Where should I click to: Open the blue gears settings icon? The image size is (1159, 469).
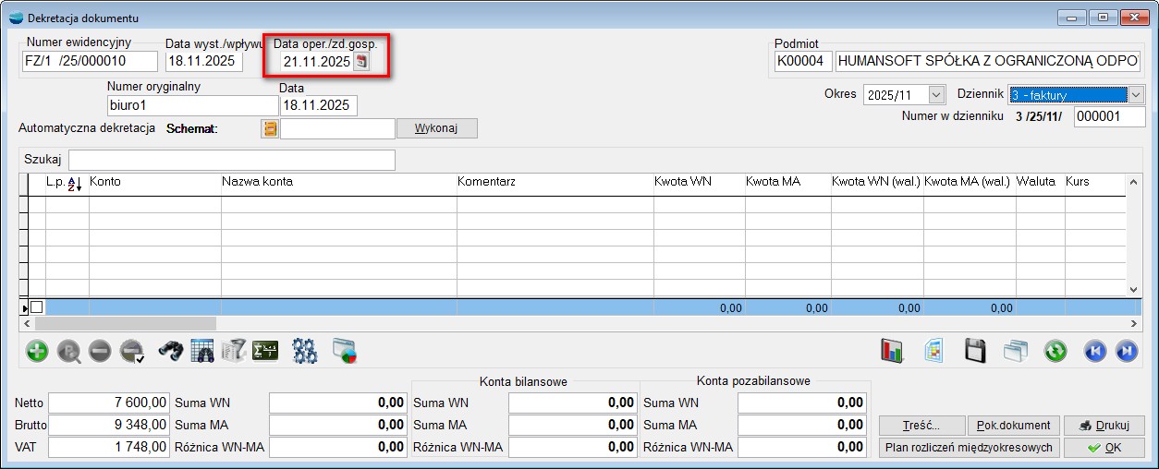(305, 351)
